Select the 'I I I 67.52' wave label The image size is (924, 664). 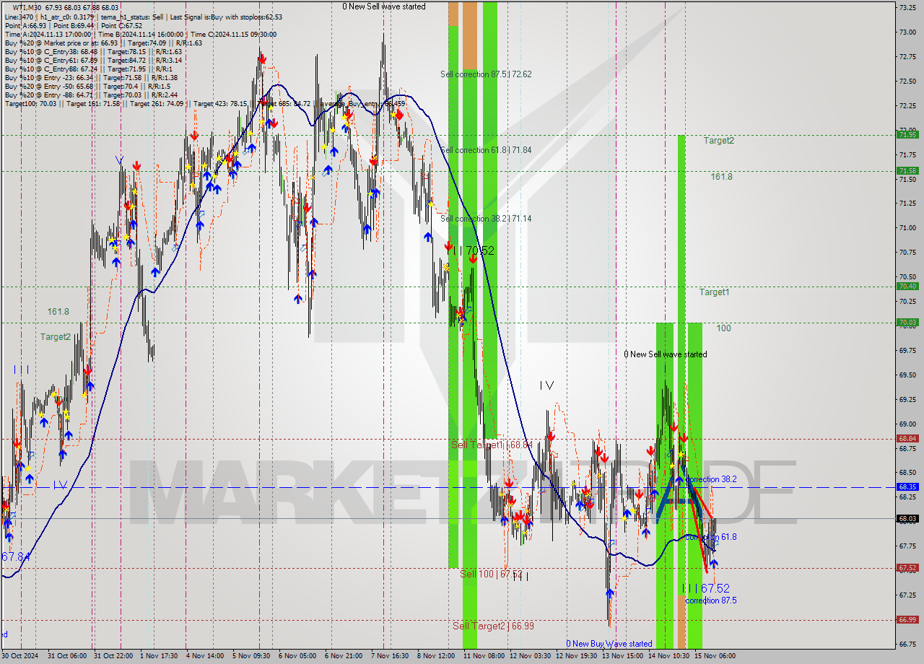[706, 589]
